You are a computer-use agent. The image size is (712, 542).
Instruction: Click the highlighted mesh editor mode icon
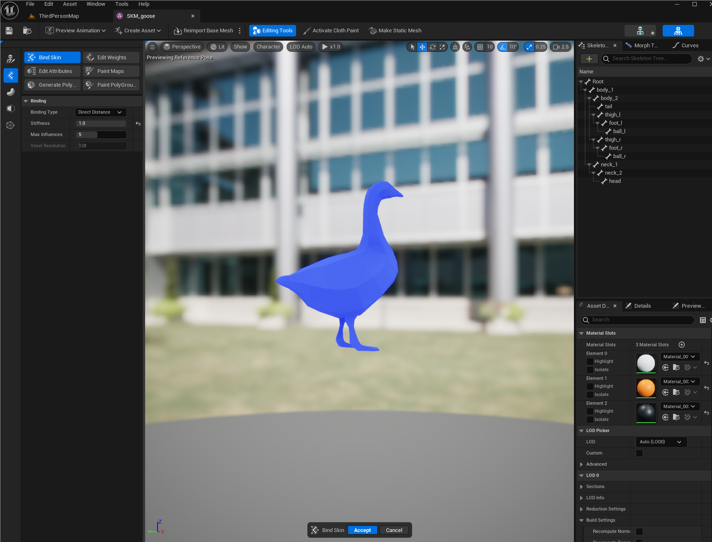click(678, 31)
